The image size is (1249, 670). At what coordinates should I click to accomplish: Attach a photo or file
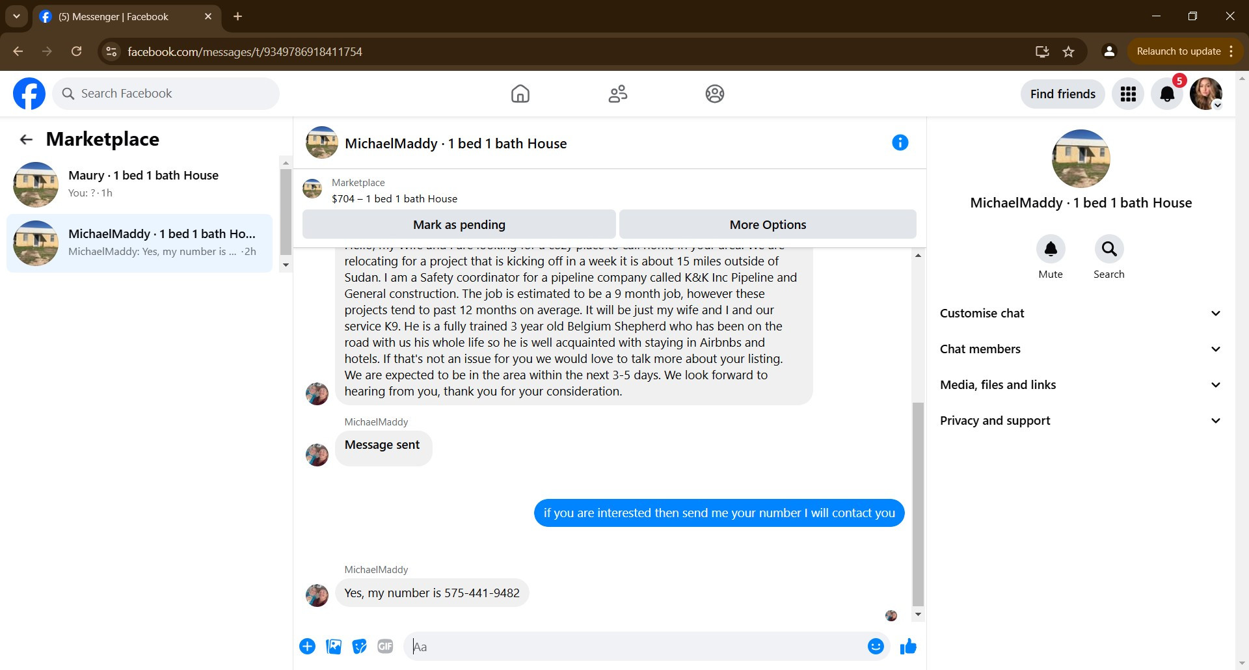[x=334, y=647]
